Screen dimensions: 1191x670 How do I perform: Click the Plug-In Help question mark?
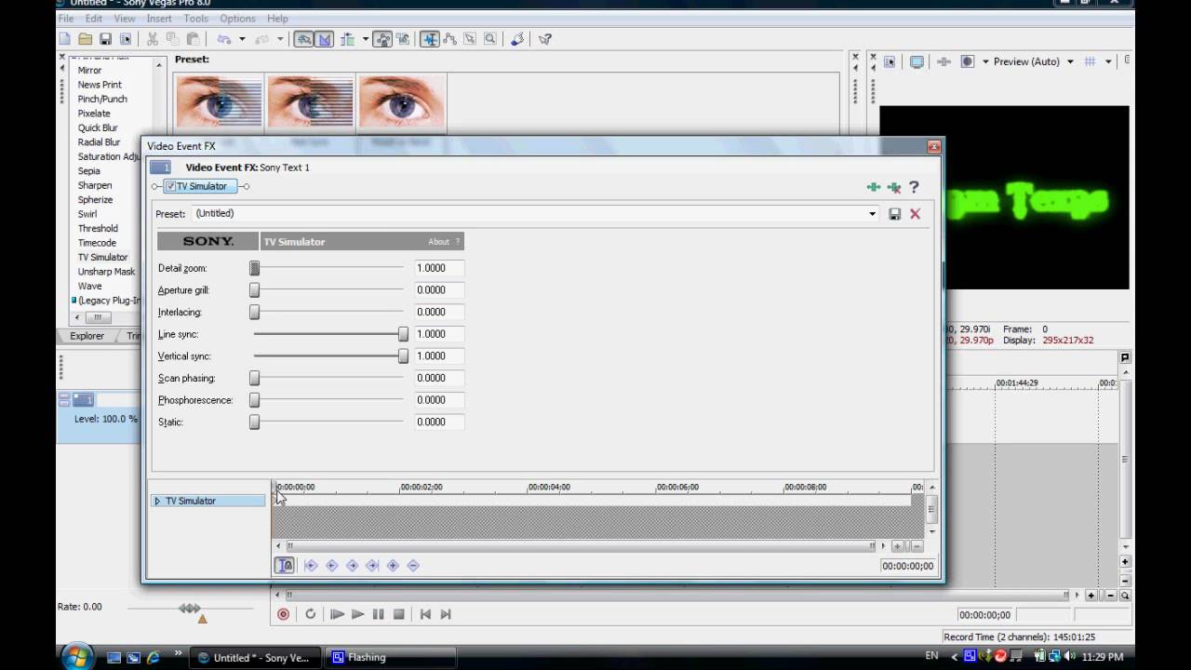[914, 187]
